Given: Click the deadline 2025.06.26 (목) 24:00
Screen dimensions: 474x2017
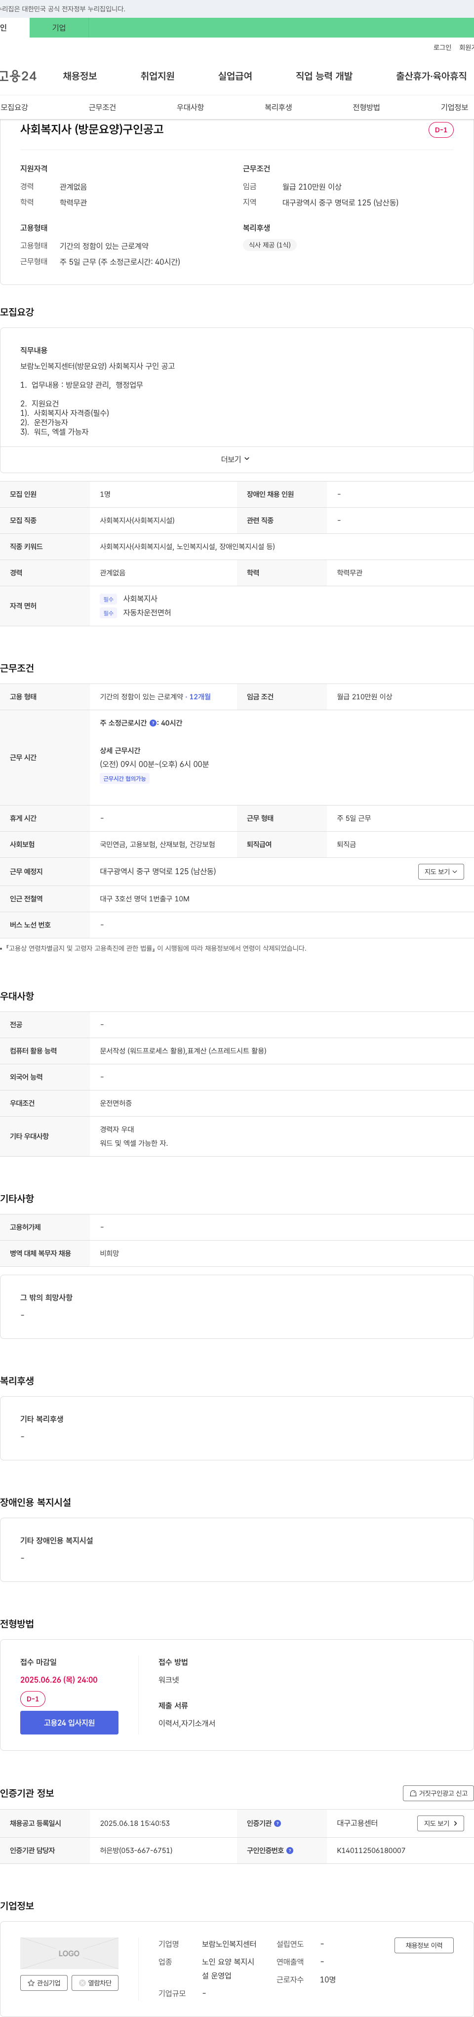Looking at the screenshot, I should [59, 1680].
